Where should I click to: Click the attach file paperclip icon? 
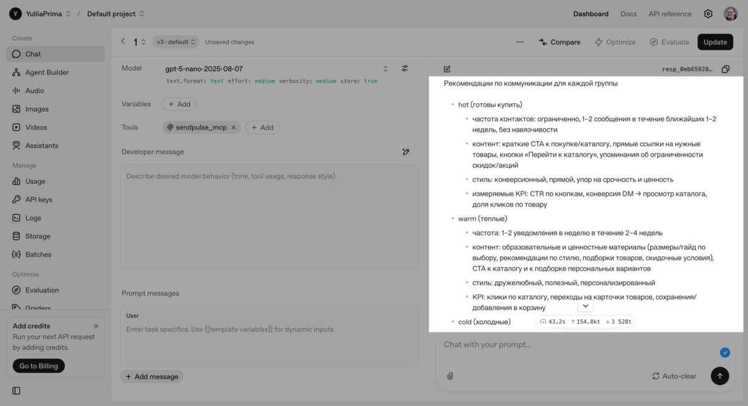tap(450, 376)
